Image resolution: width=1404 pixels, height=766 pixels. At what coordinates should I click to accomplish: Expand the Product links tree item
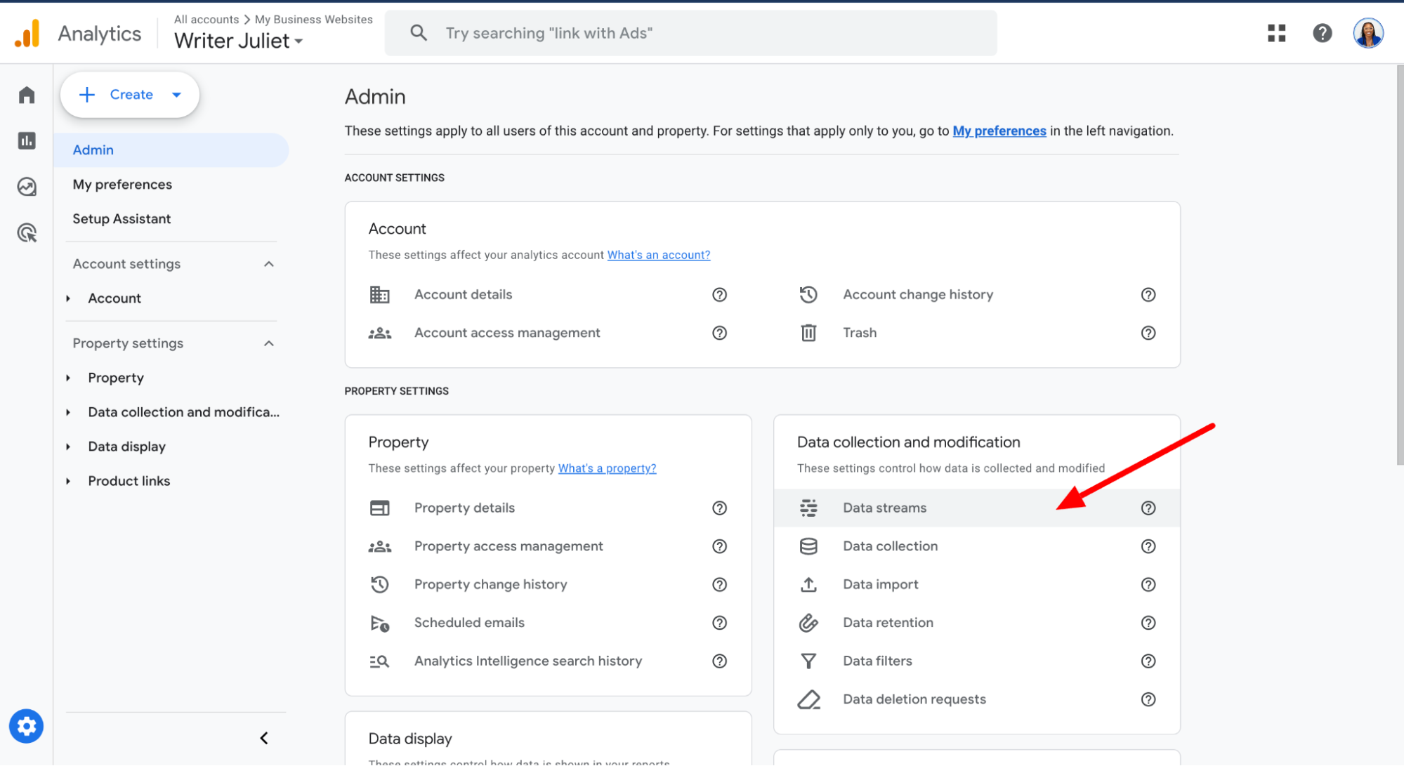pos(68,481)
